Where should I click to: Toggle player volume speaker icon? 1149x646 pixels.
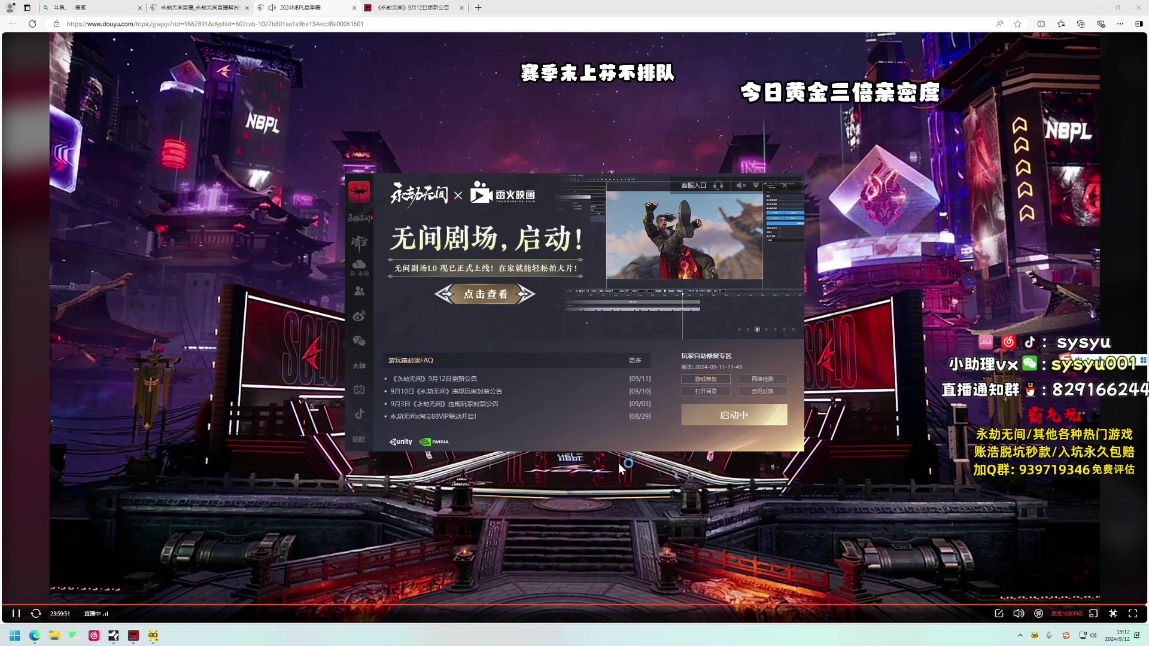point(1019,614)
